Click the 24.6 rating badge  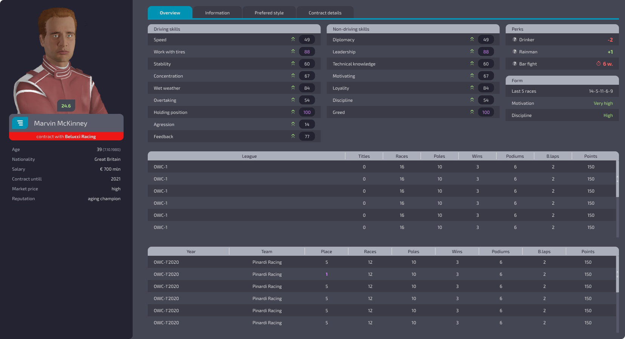click(66, 106)
